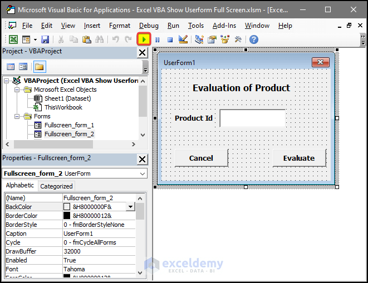This screenshot has width=368, height=283.
Task: Click the Find binoculars icon
Action: click(100, 39)
